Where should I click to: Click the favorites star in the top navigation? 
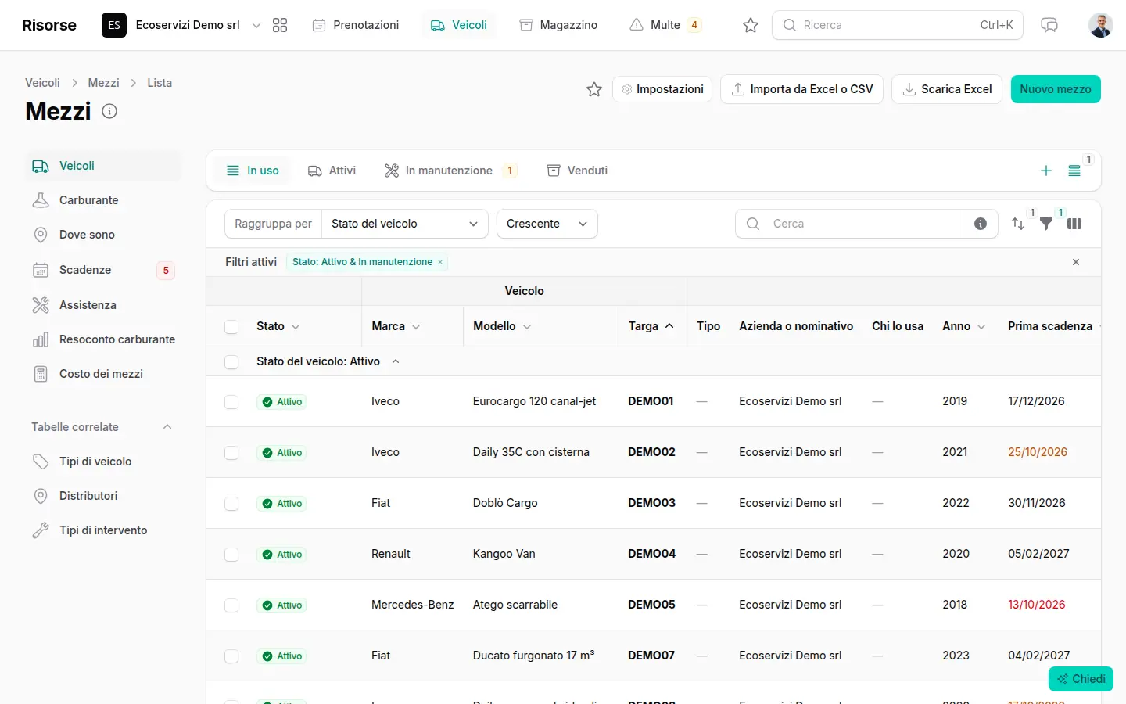click(x=751, y=25)
